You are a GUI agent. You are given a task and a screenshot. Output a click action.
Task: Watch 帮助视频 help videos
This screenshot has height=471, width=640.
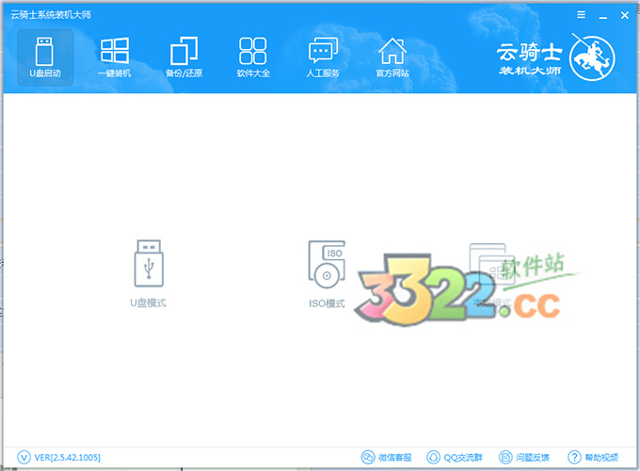pyautogui.click(x=593, y=457)
